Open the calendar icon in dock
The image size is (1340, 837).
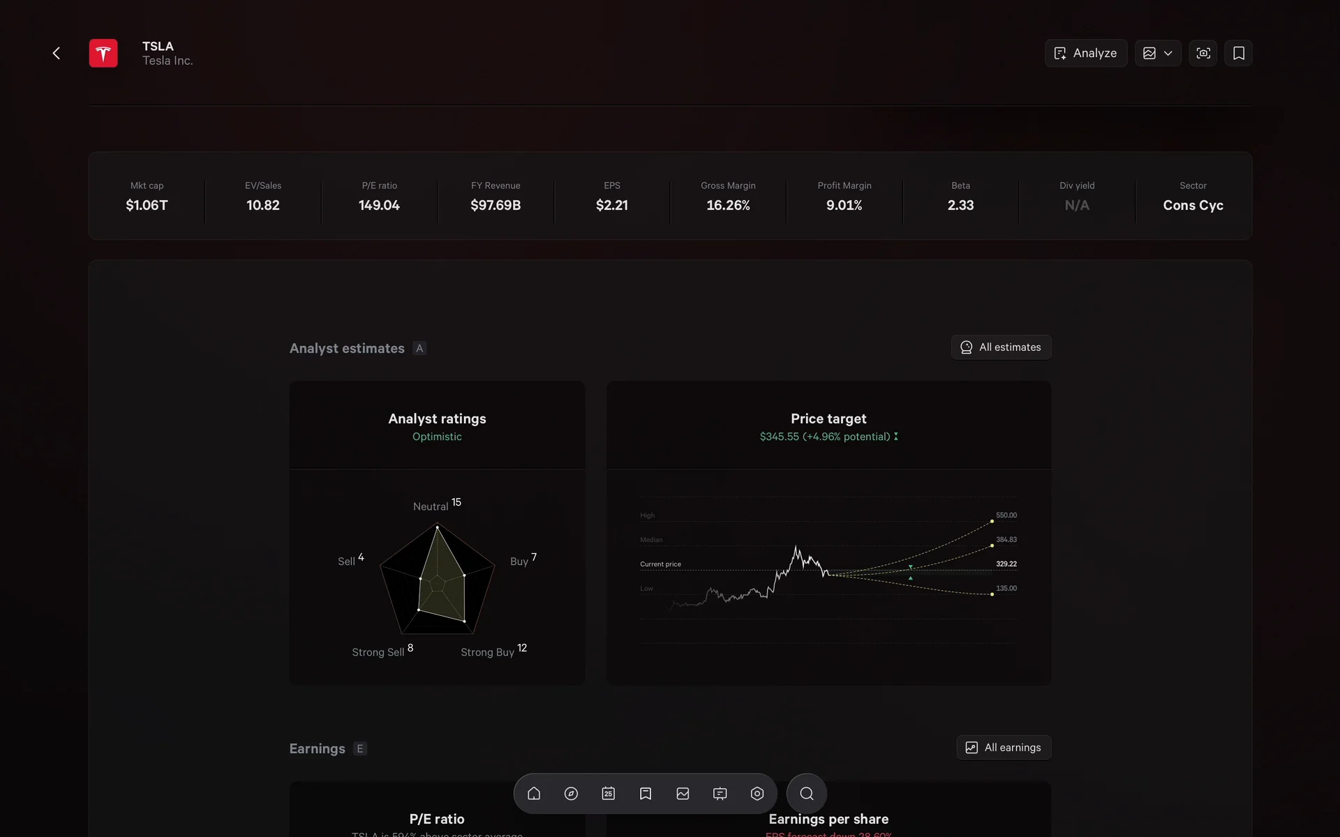(x=608, y=794)
